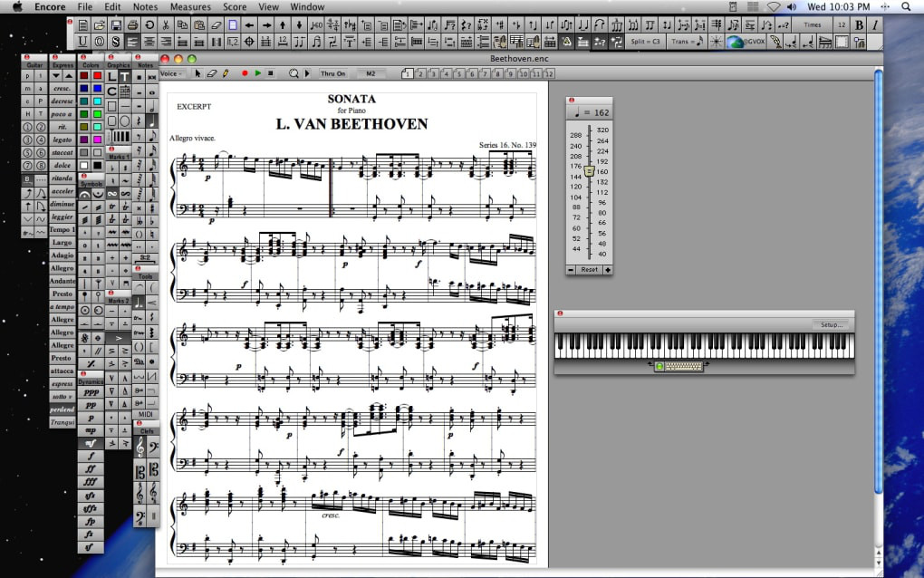Click the Cut scissors icon
This screenshot has width=924, height=578.
pos(166,25)
